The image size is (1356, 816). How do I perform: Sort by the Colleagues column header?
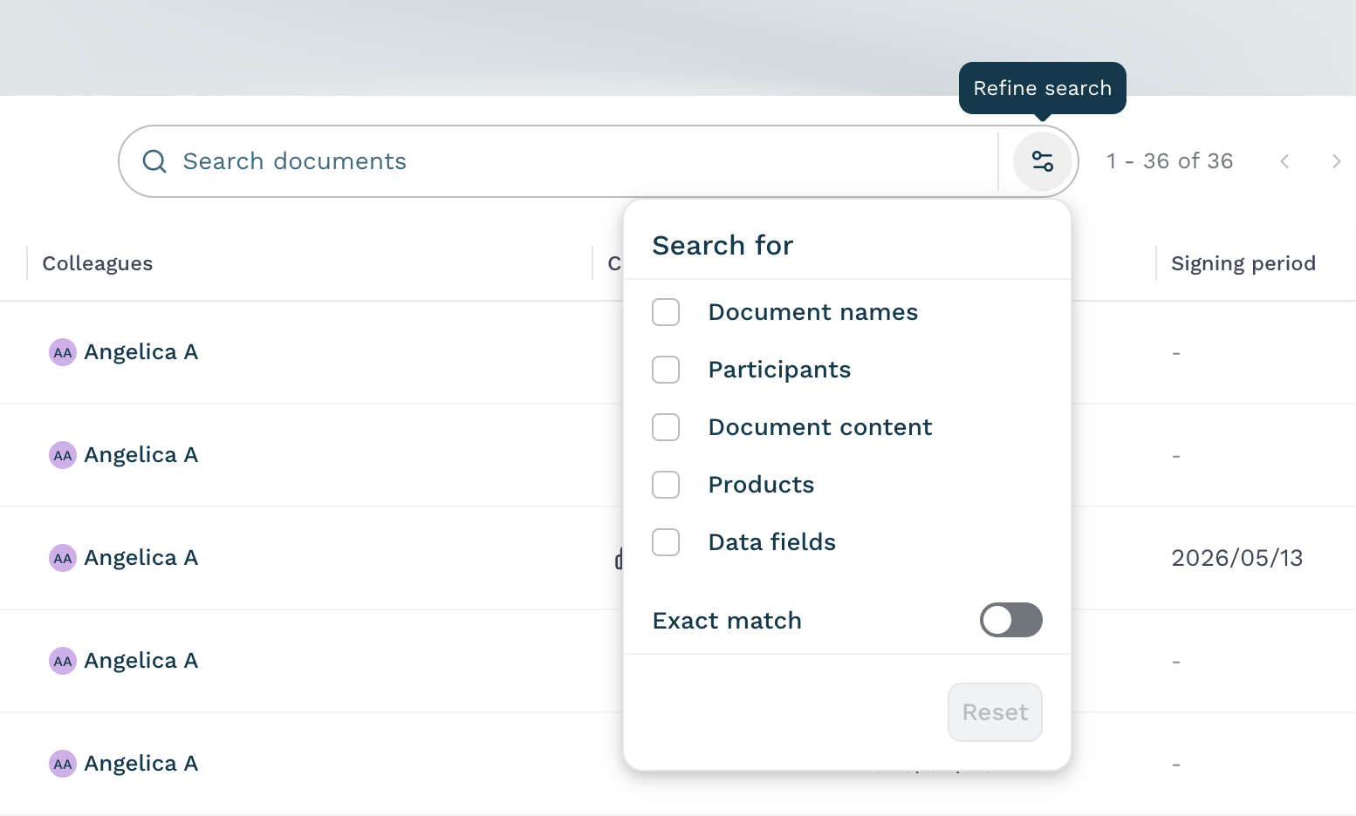pos(98,263)
